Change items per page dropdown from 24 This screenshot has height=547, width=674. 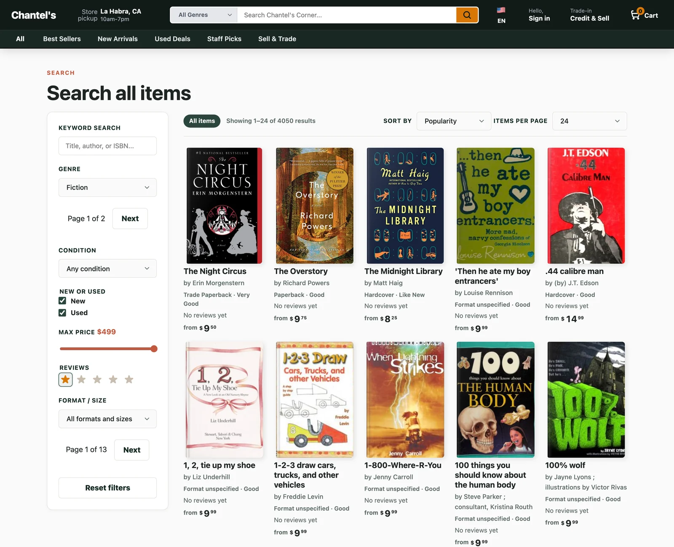click(589, 121)
